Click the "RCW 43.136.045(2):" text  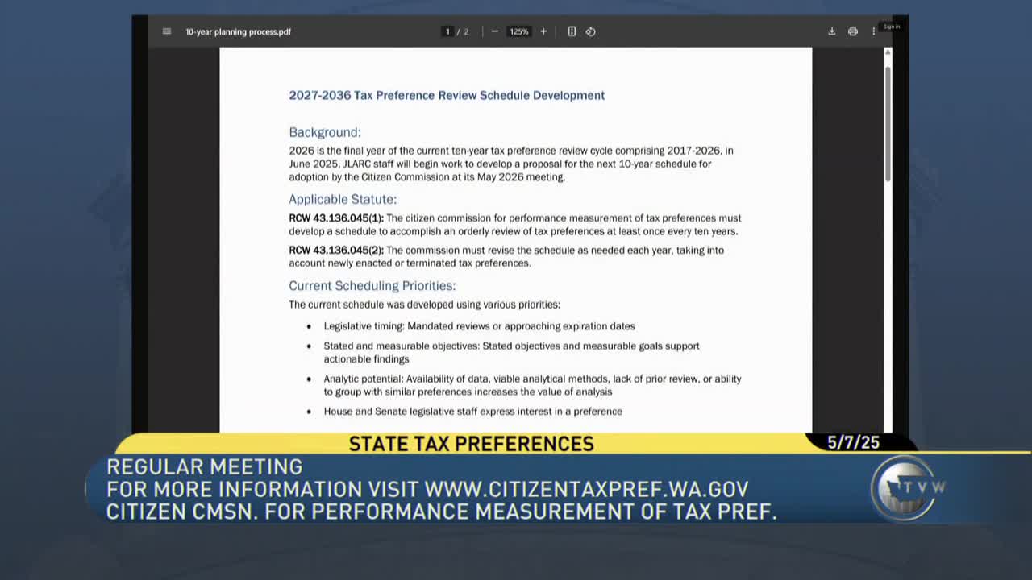336,251
